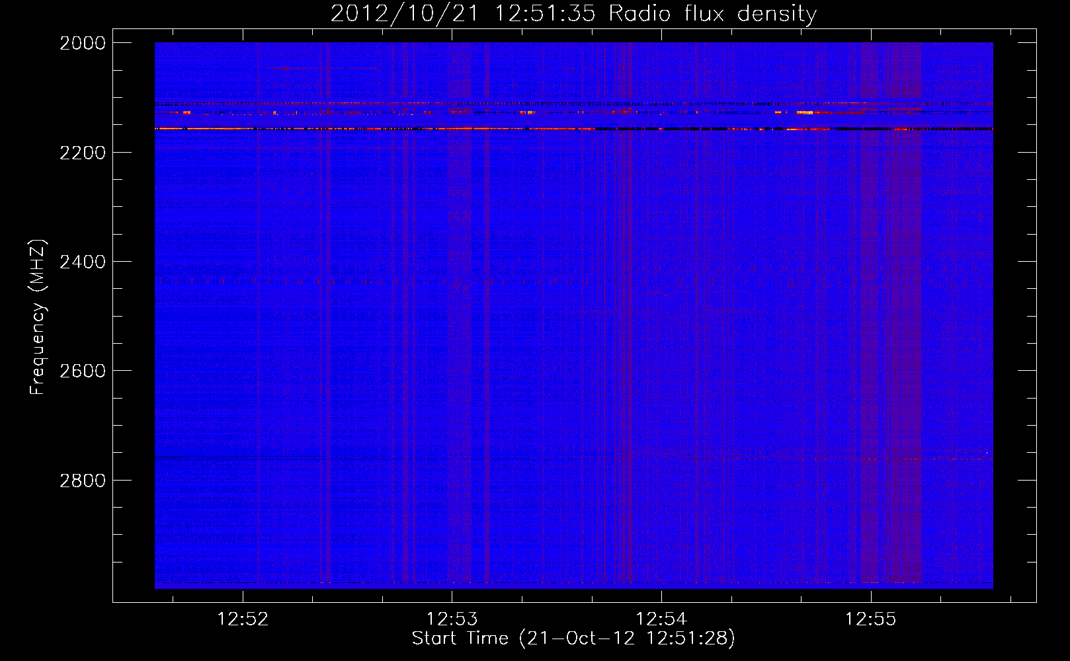This screenshot has width=1070, height=661.
Task: Click the bright orange emission band near 2150 MHz
Action: 573,129
